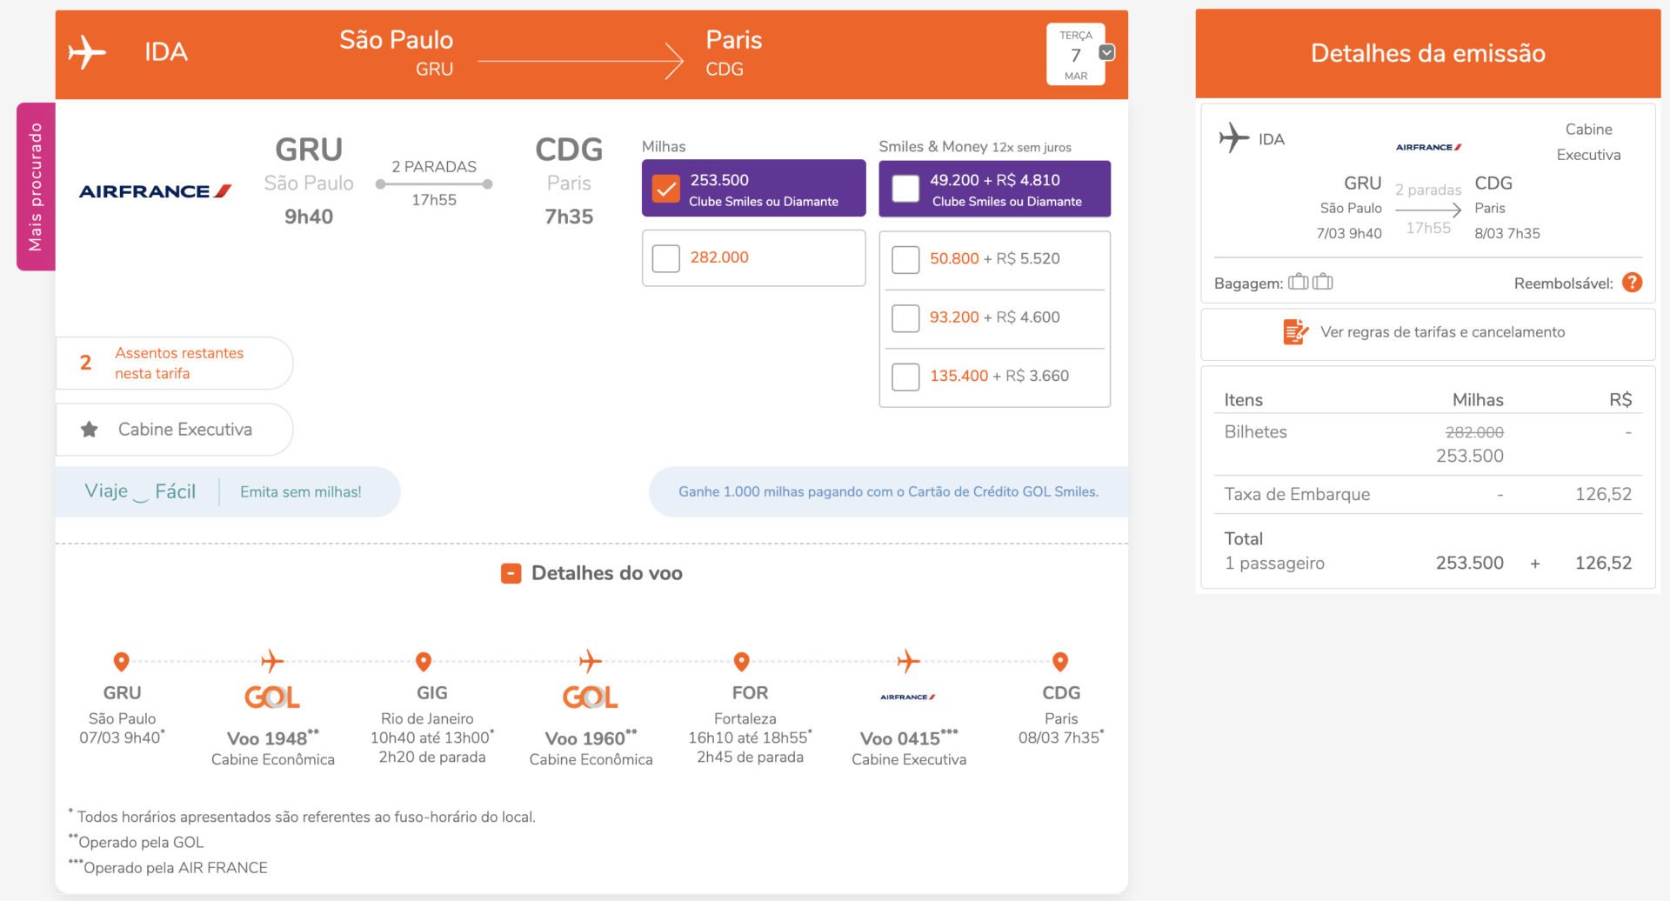Uncheck the 253.500 miles Clube Smiles fare
Image resolution: width=1670 pixels, height=901 pixels.
665,189
